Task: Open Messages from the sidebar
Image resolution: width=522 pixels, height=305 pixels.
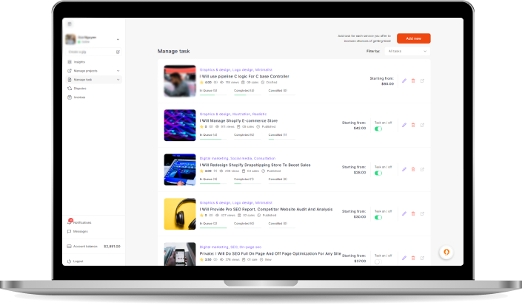Action: click(80, 231)
